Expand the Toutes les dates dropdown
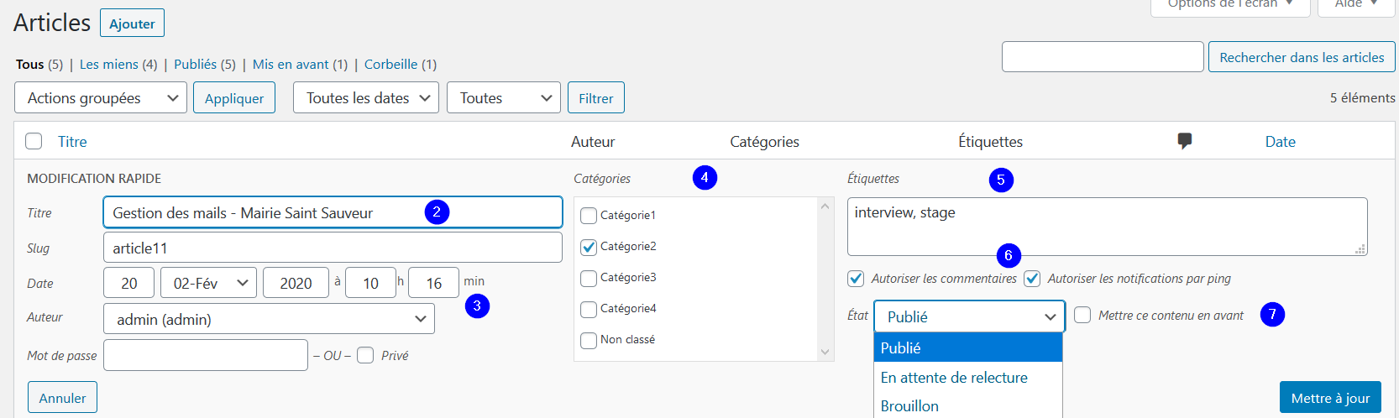Viewport: 1399px width, 418px height. pos(365,97)
